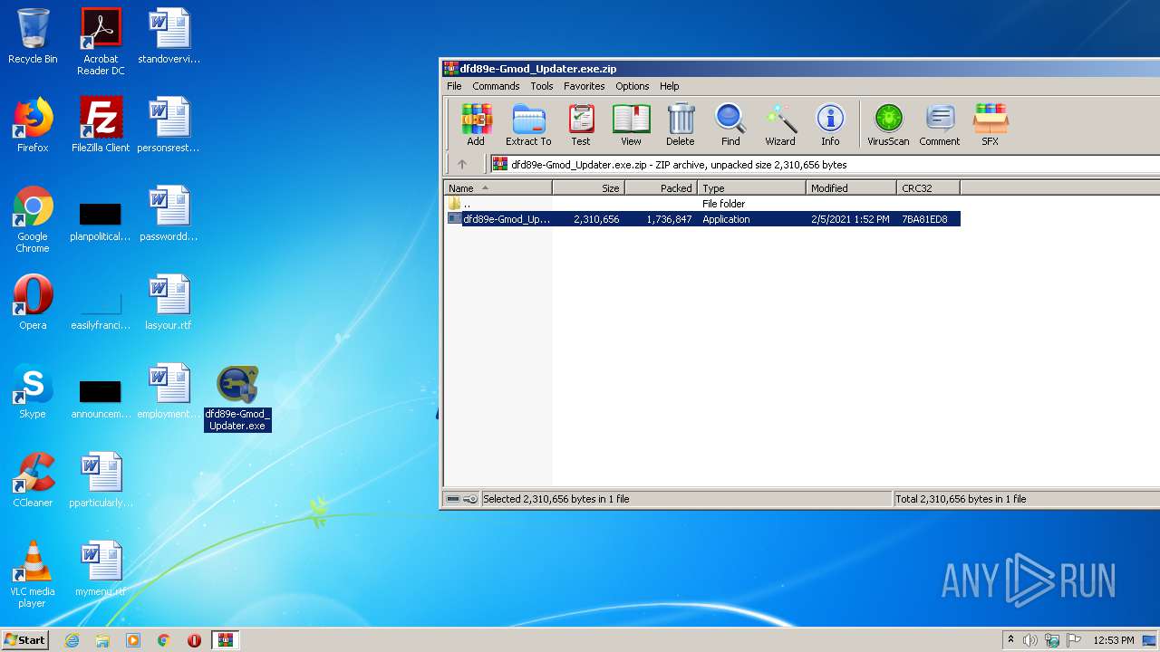Click the volume speaker tray icon
Viewport: 1160px width, 652px height.
[x=1030, y=640]
